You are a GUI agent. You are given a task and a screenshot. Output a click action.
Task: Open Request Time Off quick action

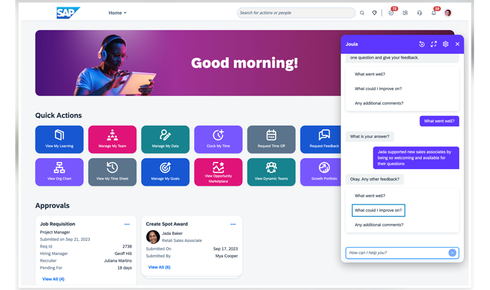pos(271,140)
